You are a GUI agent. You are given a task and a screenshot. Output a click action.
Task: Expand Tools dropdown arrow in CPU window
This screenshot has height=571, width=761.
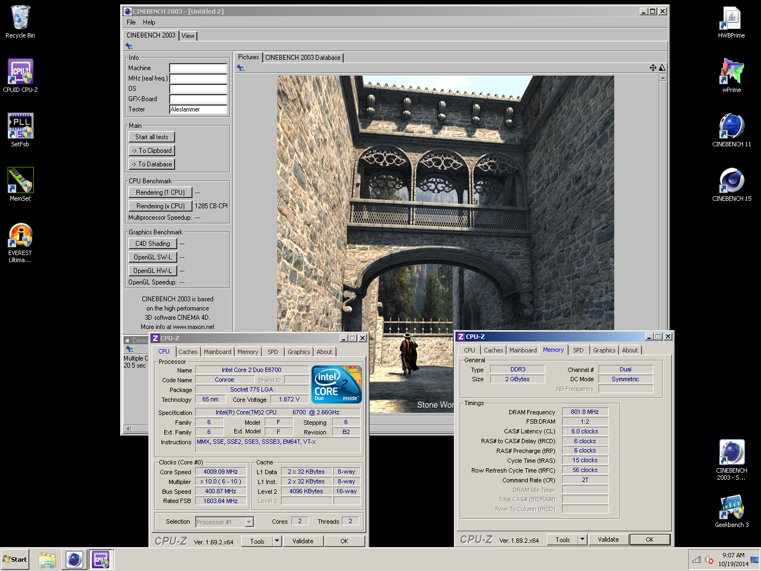tap(277, 541)
